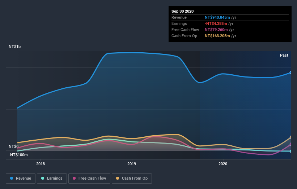Image resolution: width=297 pixels, height=189 pixels.
Task: Click the NT$1b y-axis label
Action: point(14,47)
